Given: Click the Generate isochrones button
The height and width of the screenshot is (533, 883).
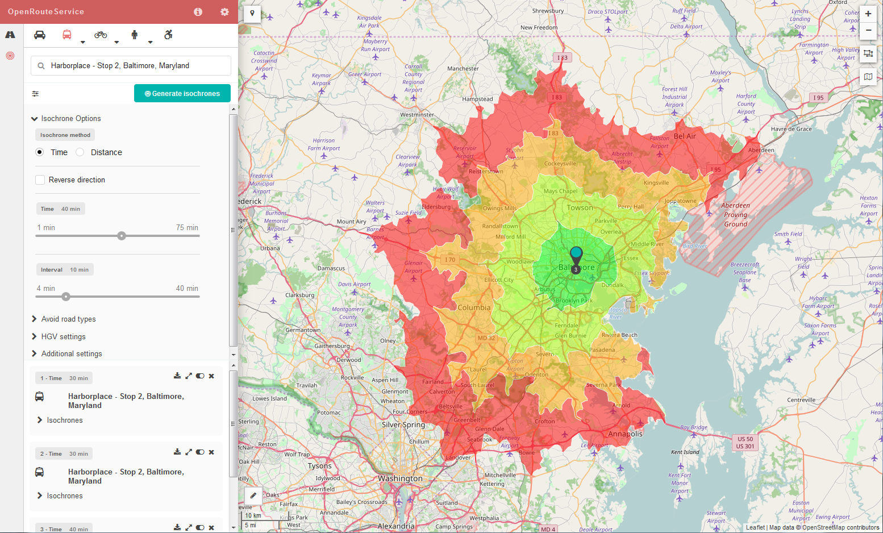Looking at the screenshot, I should [182, 94].
